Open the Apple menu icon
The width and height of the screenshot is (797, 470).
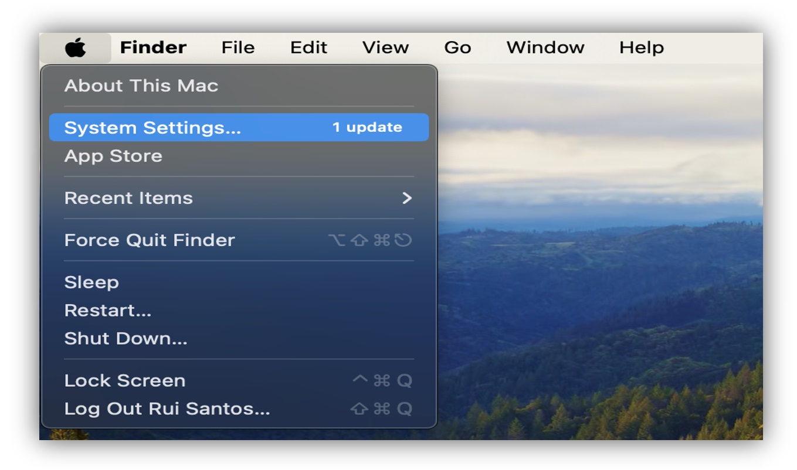[x=76, y=47]
